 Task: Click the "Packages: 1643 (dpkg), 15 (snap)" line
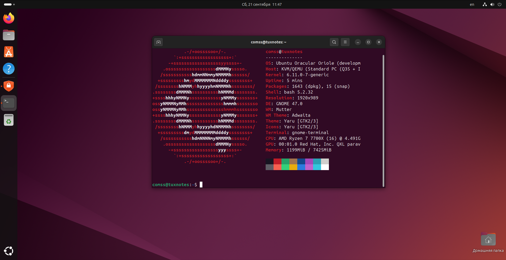point(308,86)
